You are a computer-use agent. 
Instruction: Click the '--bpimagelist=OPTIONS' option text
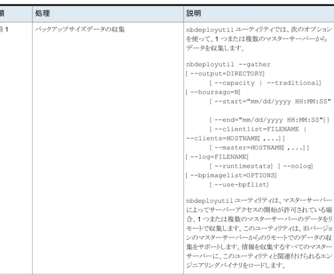click(x=231, y=175)
